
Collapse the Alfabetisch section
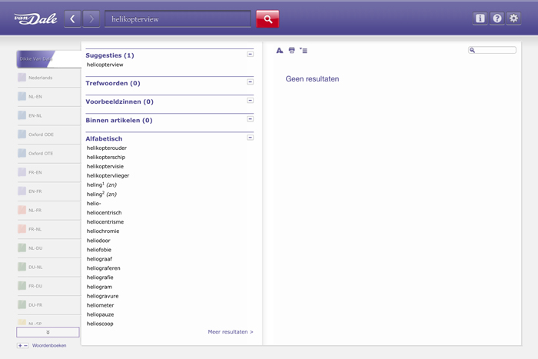[250, 138]
